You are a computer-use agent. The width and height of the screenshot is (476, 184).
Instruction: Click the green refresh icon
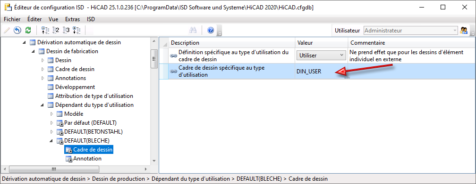coord(28,30)
